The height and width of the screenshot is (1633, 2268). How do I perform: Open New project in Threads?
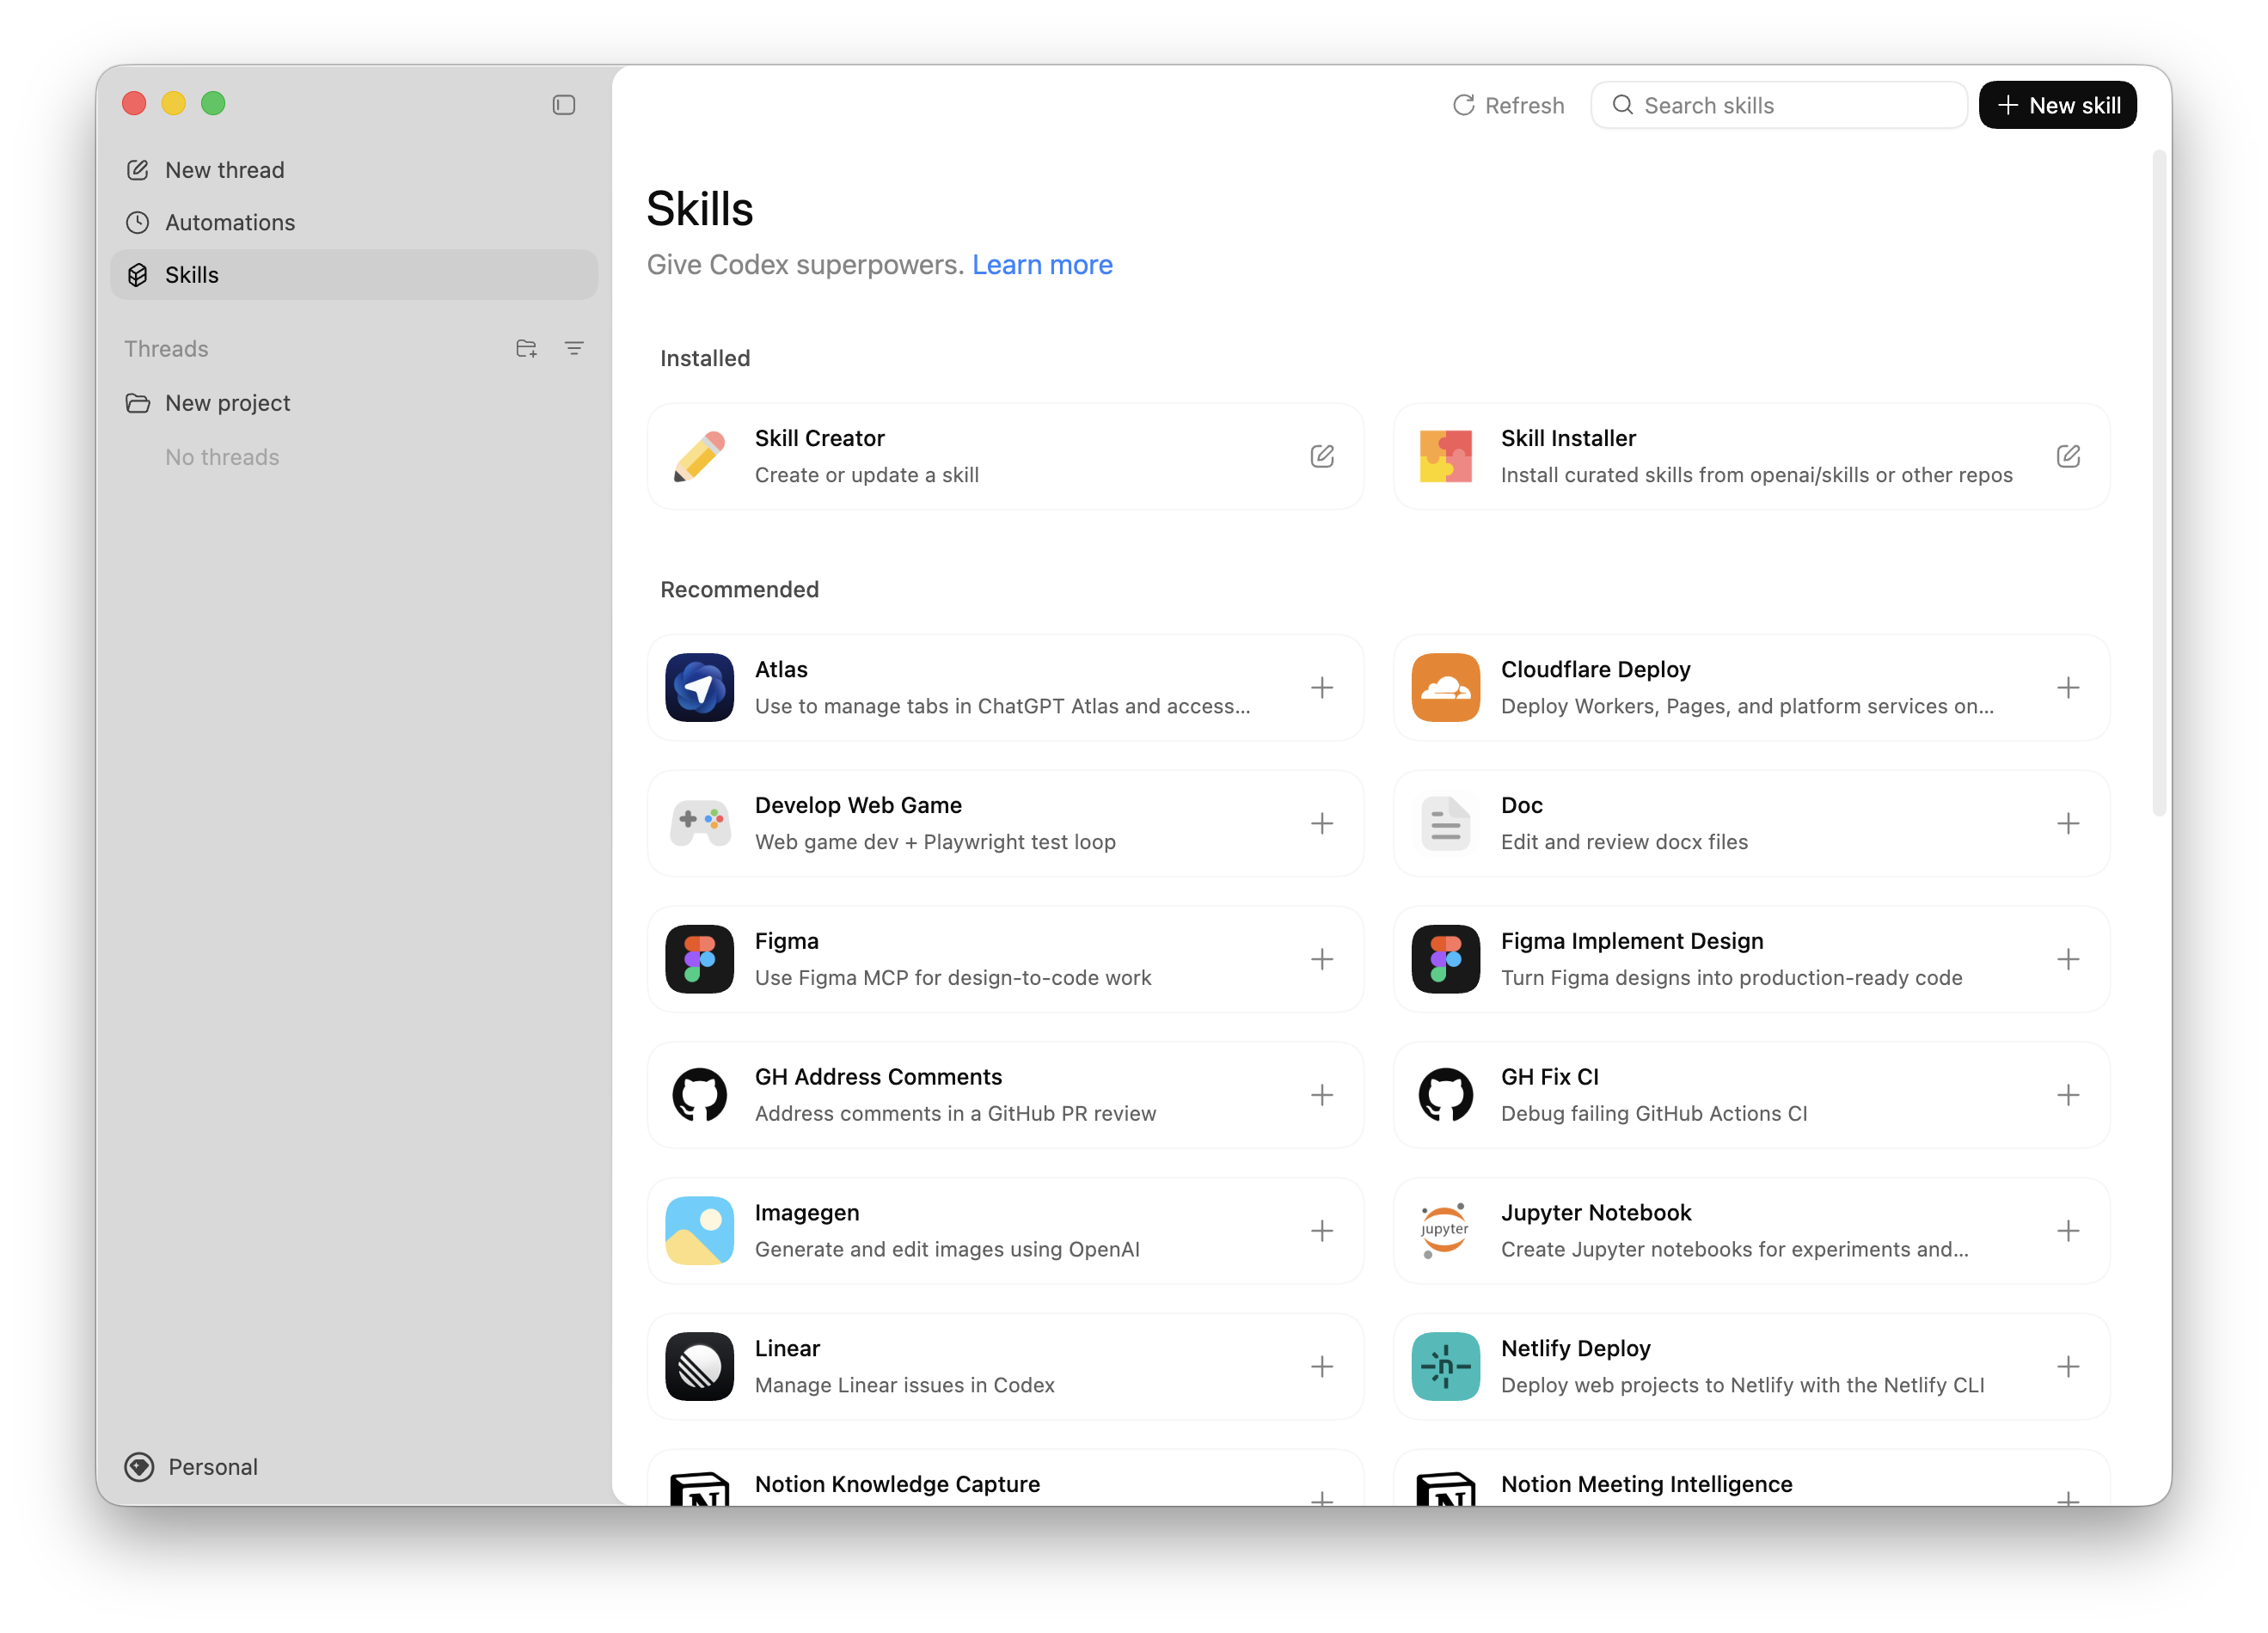[227, 403]
